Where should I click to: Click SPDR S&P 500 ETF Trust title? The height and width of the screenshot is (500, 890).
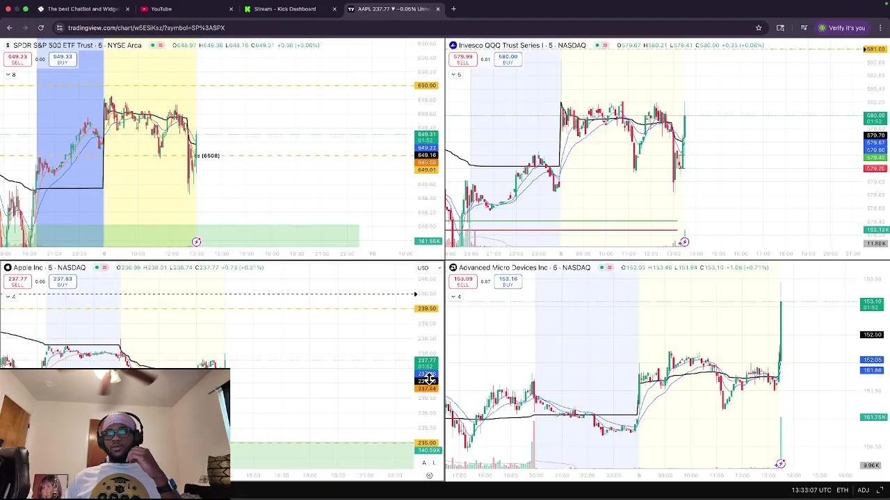(77, 45)
